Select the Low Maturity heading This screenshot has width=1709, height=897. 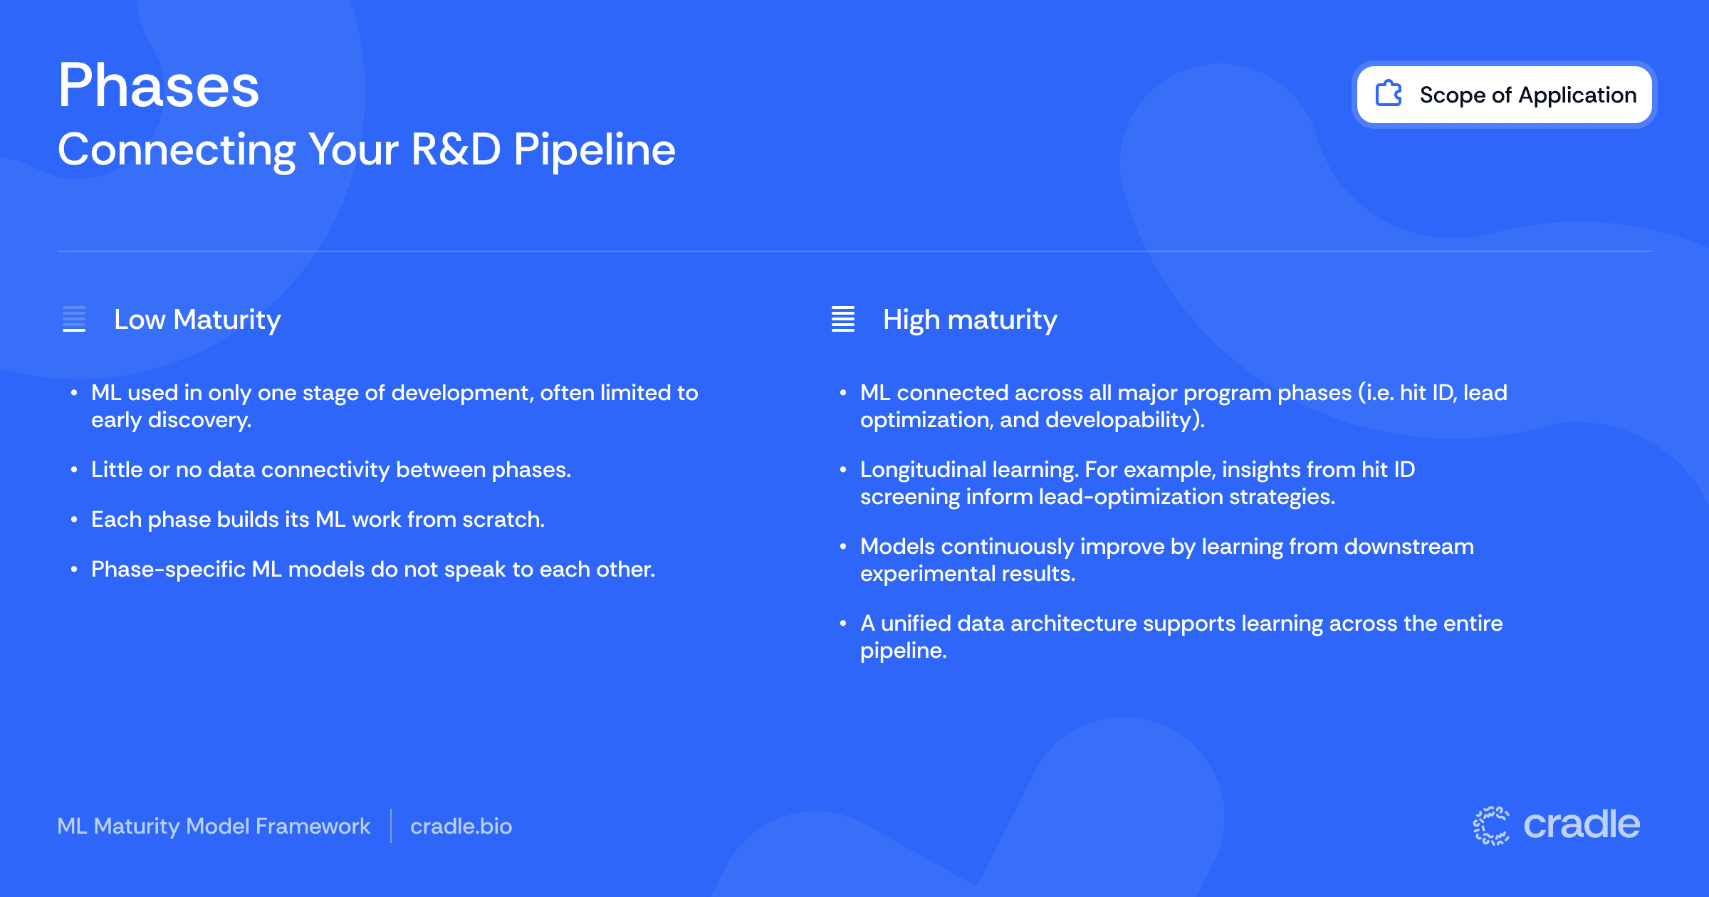197,320
